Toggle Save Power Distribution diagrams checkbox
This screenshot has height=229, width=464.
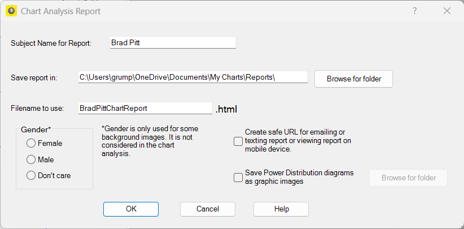point(238,178)
